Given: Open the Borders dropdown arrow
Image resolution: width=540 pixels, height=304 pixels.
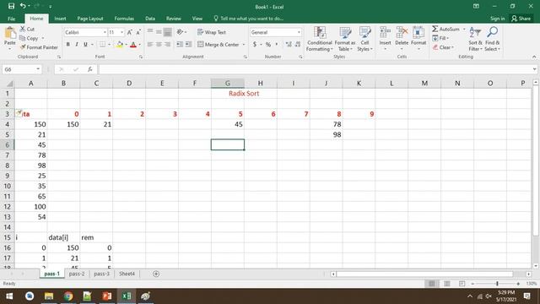Looking at the screenshot, I should [109, 45].
